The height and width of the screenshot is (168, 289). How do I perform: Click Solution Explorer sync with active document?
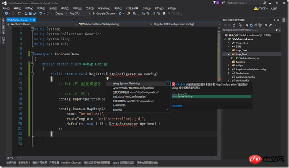247,25
